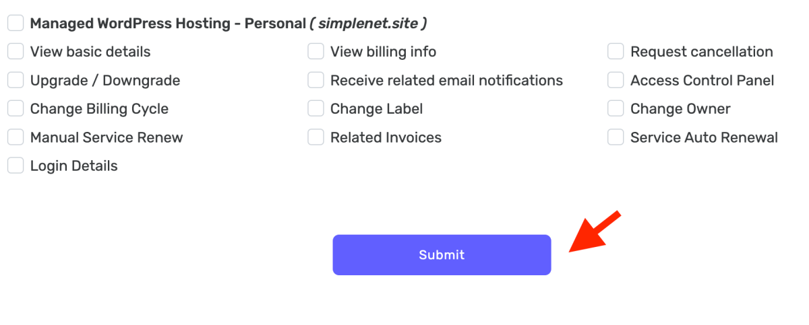Select the Change Billing Cycle checkbox

click(x=16, y=109)
